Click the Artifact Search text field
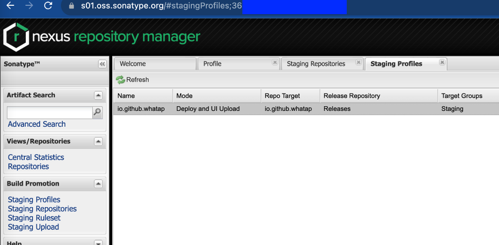This screenshot has height=245, width=499. tap(50, 113)
